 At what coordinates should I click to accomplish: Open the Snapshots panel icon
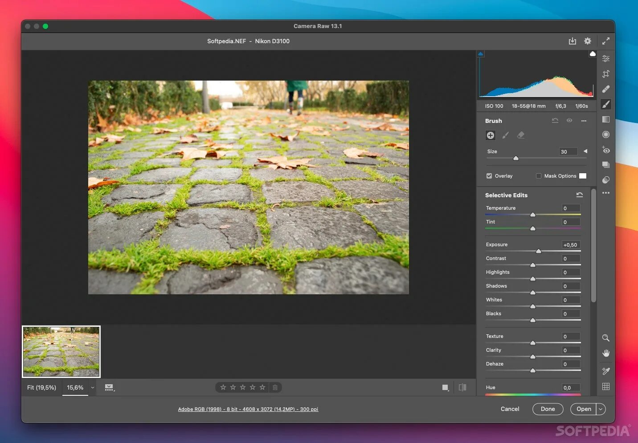click(x=606, y=165)
